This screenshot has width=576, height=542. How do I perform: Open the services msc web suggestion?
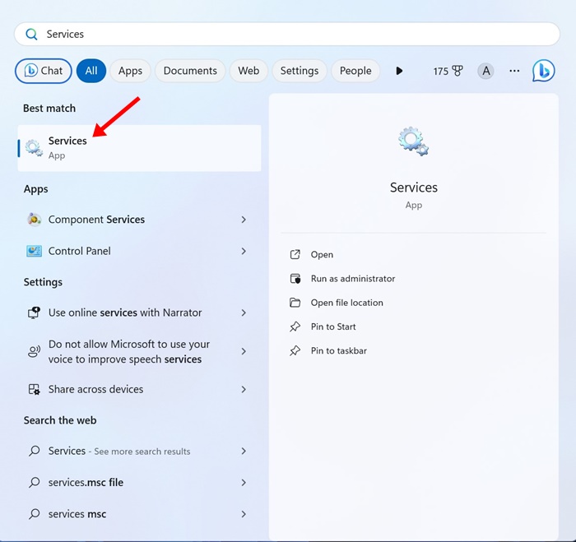[140, 514]
